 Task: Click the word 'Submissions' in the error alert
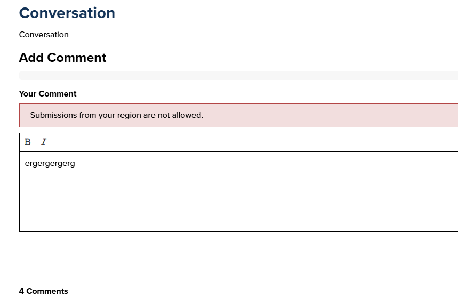tap(53, 115)
